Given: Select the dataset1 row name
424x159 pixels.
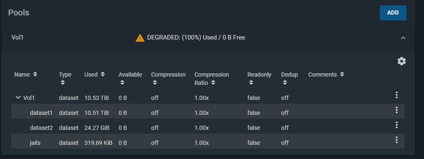Looking at the screenshot, I should pos(41,112).
